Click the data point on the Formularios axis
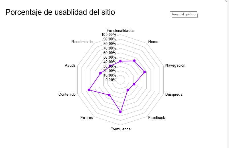The width and height of the screenshot is (229, 148). click(120, 112)
